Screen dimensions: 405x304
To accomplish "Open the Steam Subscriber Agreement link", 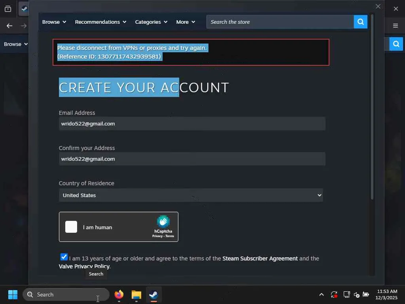I will tap(260, 258).
